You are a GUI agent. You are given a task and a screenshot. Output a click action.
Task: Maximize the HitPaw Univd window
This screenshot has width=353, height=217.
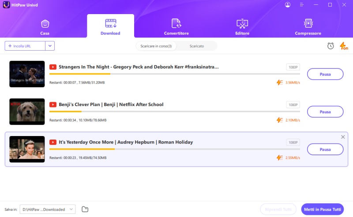pyautogui.click(x=330, y=5)
